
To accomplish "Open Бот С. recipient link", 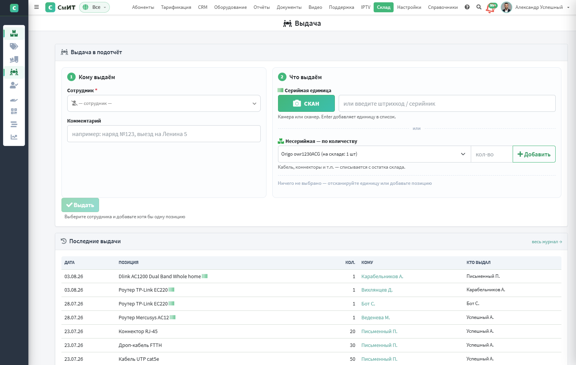I will (368, 304).
